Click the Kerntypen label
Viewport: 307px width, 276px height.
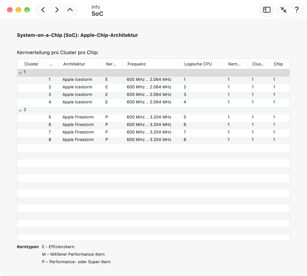pos(28,247)
